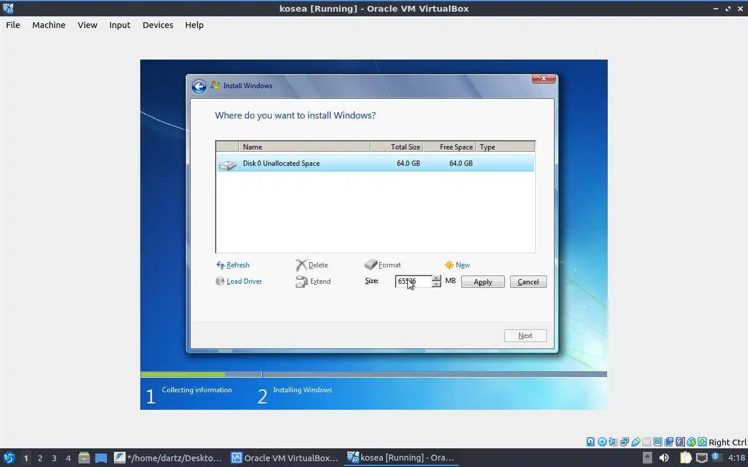Click the CPU virtualization status icon
748x467 pixels.
click(x=680, y=442)
